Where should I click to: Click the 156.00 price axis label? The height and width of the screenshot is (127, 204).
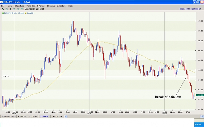pyautogui.click(x=200, y=41)
